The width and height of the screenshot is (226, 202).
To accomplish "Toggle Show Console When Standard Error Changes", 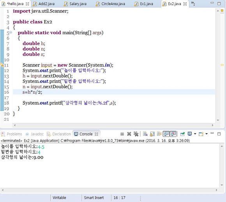I will point(173,134).
